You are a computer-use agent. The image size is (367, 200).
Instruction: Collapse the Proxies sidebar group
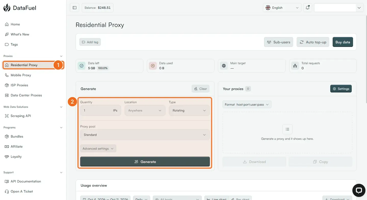click(61, 56)
